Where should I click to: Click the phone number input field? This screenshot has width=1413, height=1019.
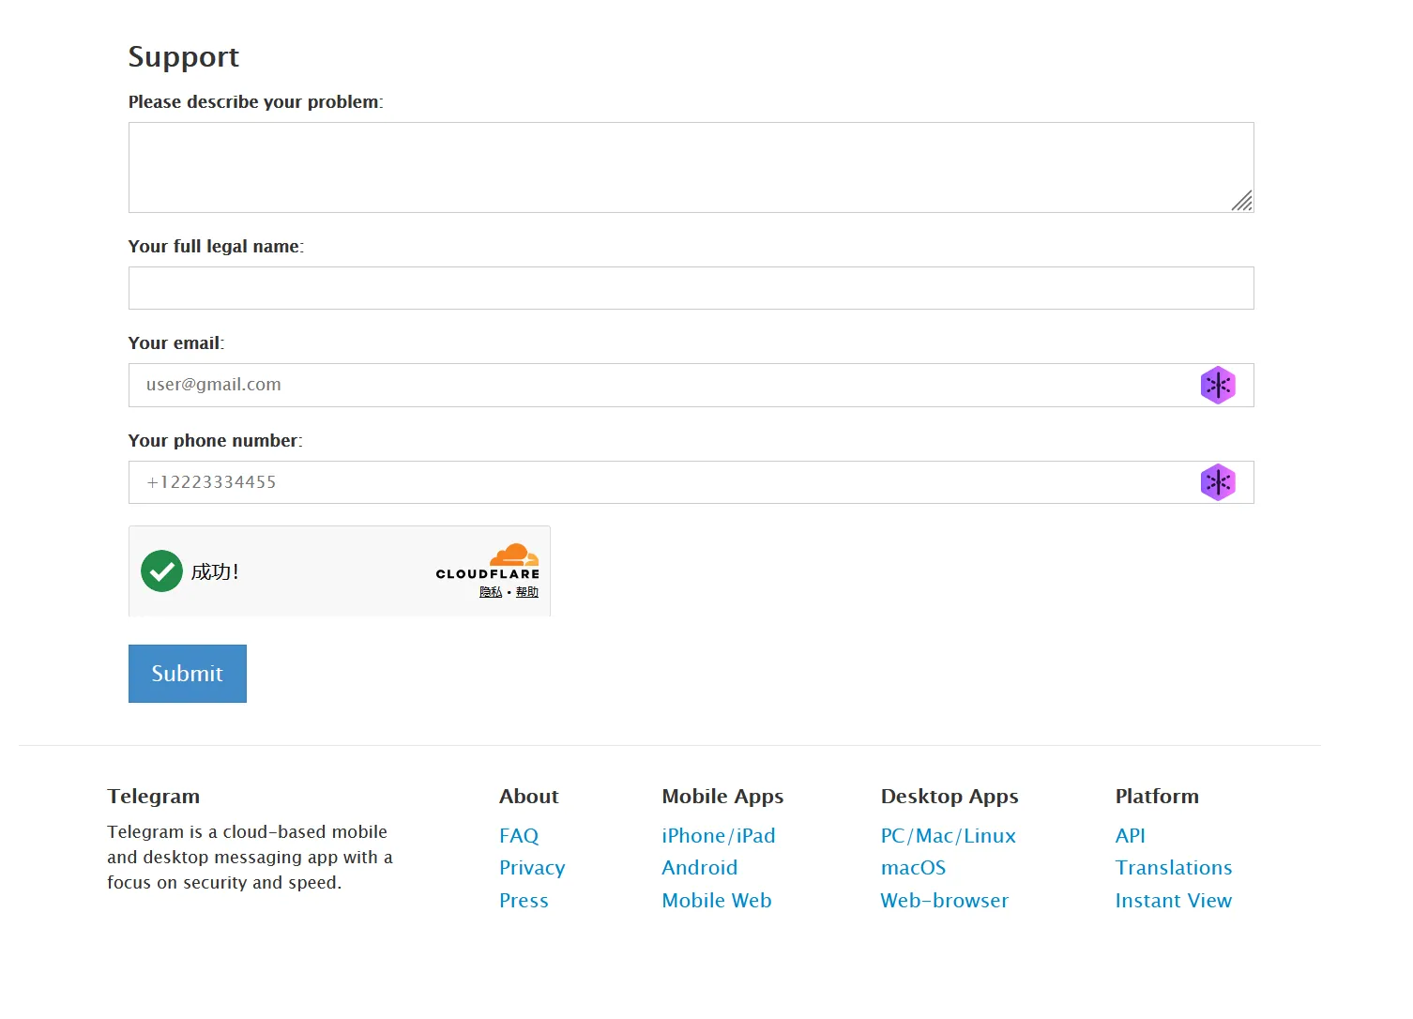pyautogui.click(x=657, y=482)
